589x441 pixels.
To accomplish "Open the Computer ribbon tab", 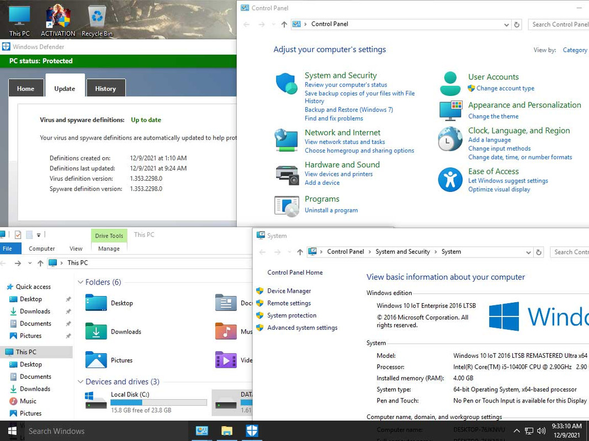I will tap(42, 248).
